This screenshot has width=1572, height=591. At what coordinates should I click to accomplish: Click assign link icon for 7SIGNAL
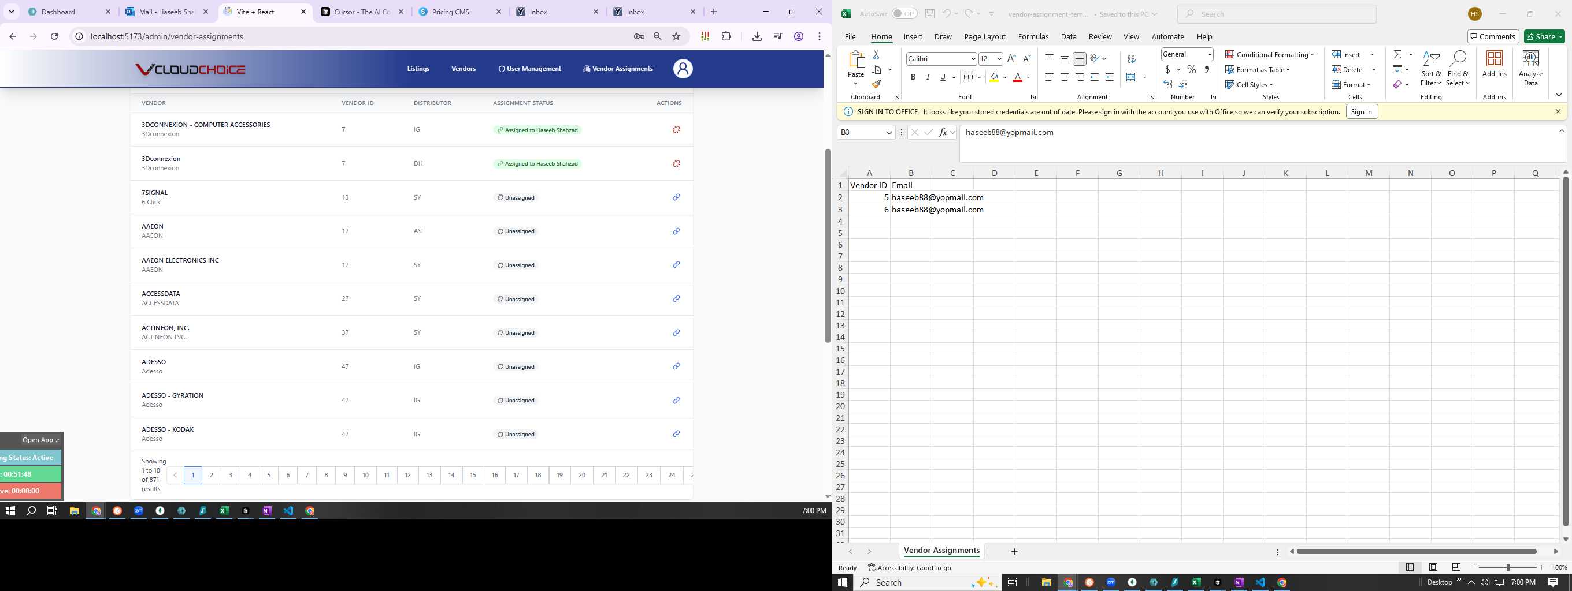676,197
